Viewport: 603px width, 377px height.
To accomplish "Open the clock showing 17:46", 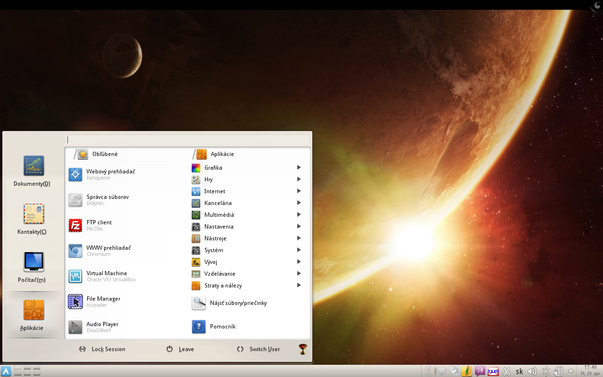I will pos(590,370).
